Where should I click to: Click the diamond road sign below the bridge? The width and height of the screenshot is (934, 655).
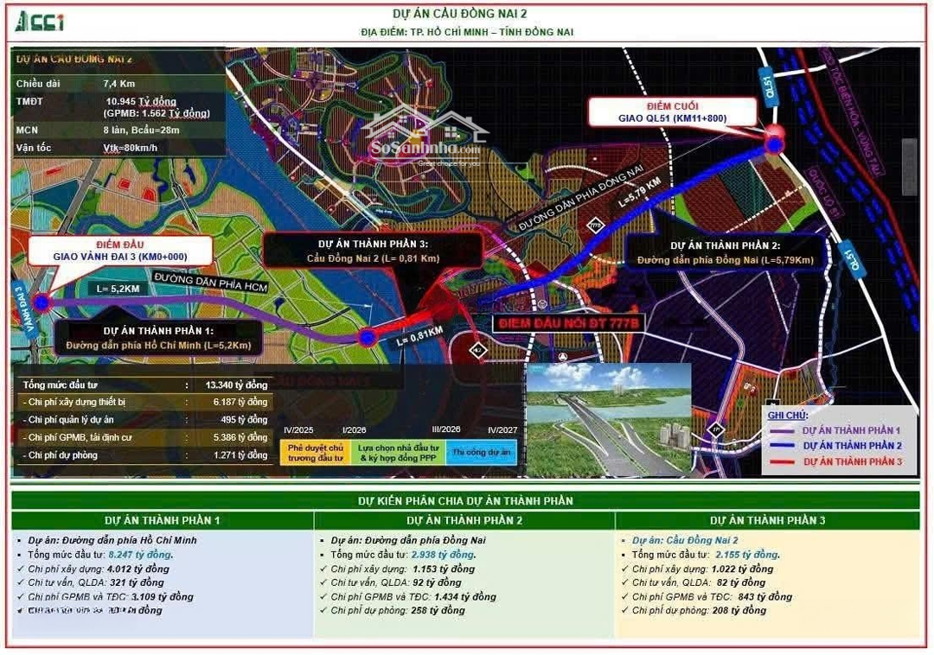(477, 350)
